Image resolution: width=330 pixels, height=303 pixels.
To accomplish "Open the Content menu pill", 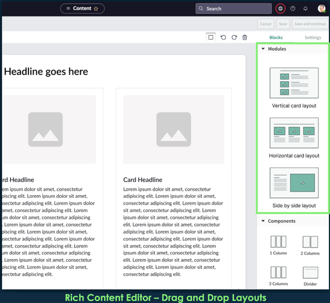I will 82,8.
